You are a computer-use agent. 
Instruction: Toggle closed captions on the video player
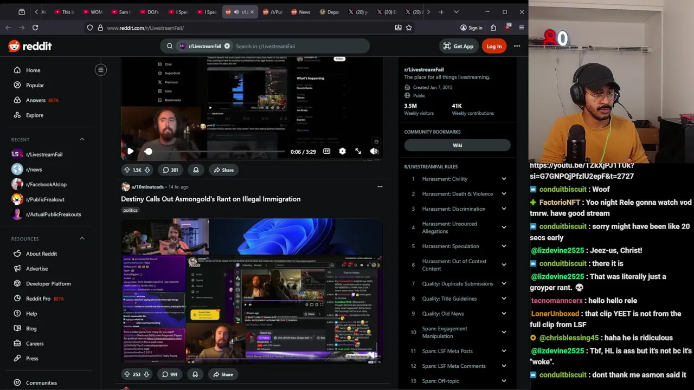tap(326, 152)
